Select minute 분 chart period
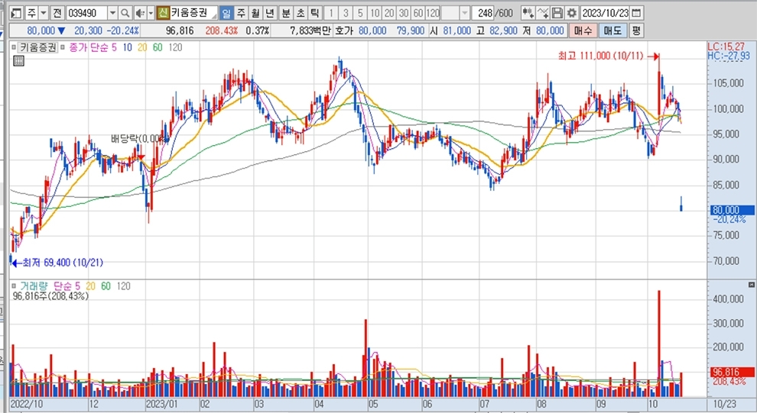757x413 pixels. click(286, 13)
